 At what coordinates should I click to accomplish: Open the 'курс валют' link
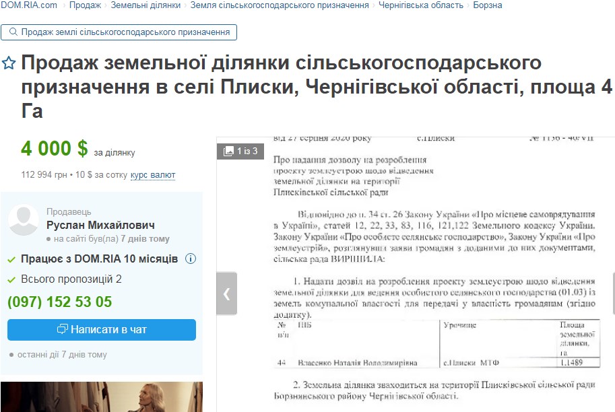[153, 175]
